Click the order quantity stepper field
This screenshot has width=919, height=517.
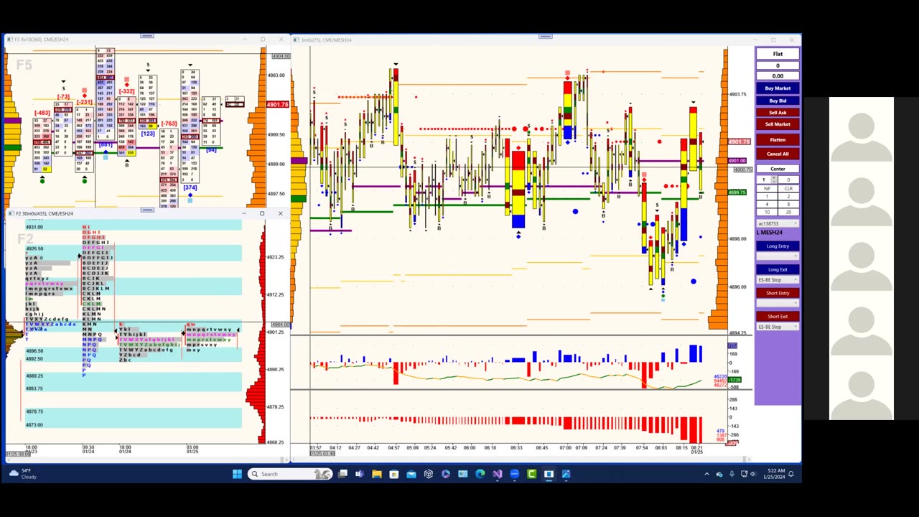(x=767, y=180)
